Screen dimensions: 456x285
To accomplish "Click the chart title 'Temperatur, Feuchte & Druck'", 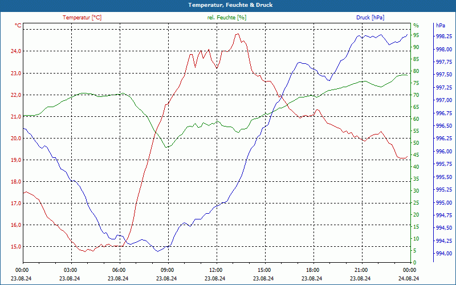I will 230,5.
